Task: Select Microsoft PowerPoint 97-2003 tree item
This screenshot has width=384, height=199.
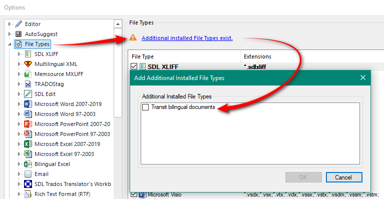Action: click(72, 134)
